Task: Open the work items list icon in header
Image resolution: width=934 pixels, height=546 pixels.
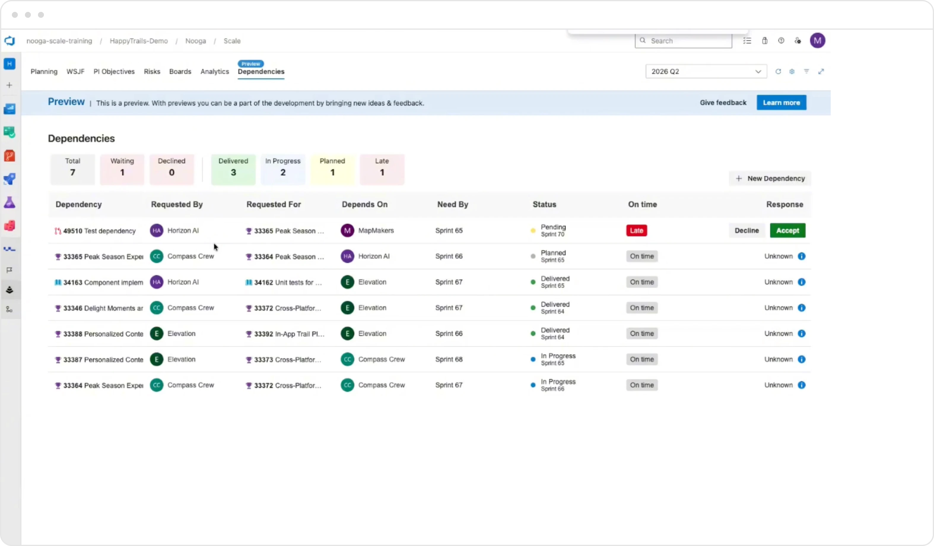Action: [747, 41]
